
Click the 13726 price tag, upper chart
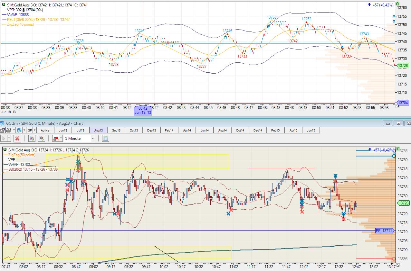(403, 65)
